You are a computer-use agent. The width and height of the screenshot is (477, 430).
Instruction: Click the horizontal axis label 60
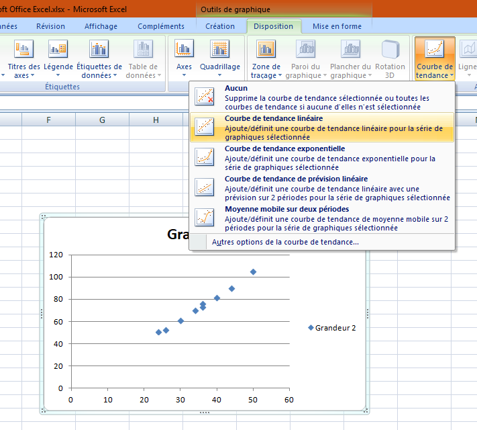289,400
